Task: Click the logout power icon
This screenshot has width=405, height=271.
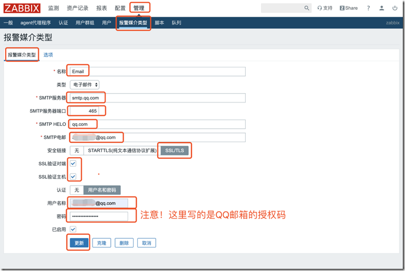Action: pos(395,8)
